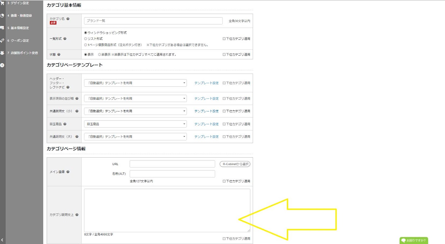Focus the 名称(ALT) input field
The height and width of the screenshot is (244, 445).
172,174
